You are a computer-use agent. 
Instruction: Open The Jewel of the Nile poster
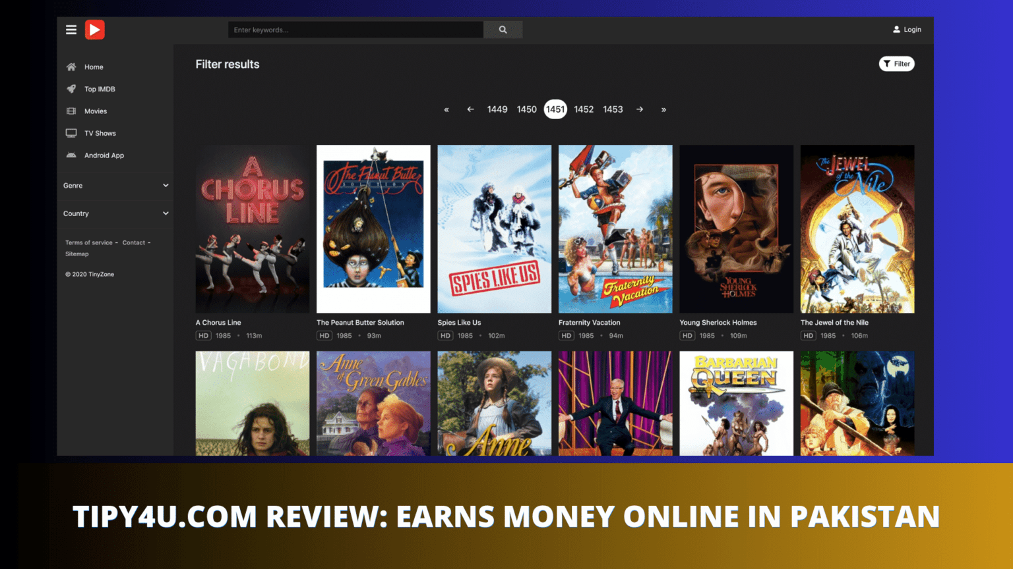(857, 229)
